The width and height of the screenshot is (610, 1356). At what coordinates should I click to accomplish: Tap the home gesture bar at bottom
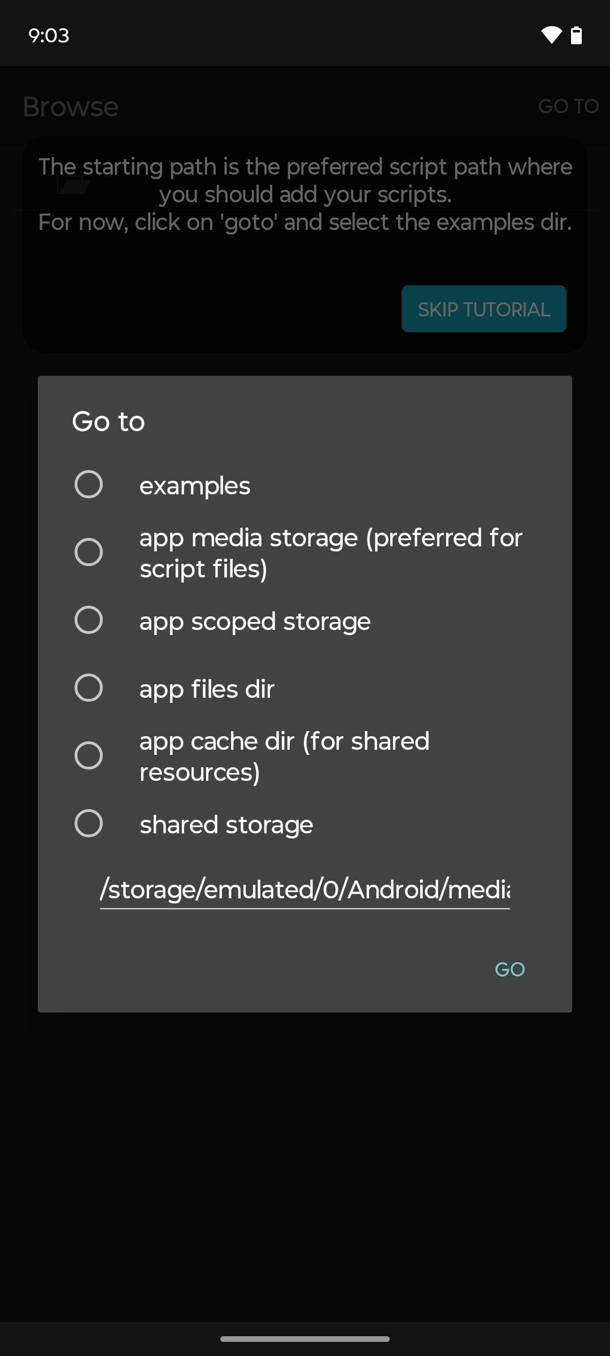pyautogui.click(x=305, y=1338)
